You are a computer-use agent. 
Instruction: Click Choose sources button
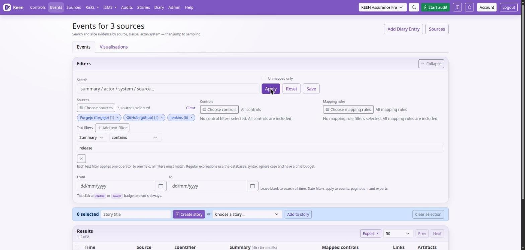point(96,108)
